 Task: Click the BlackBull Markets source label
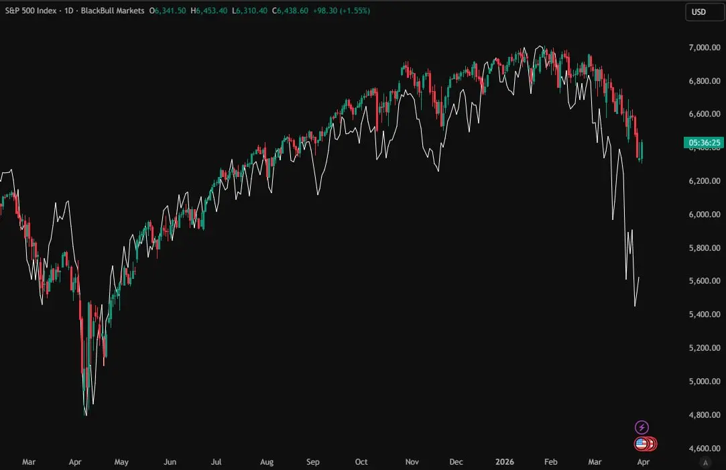point(113,11)
